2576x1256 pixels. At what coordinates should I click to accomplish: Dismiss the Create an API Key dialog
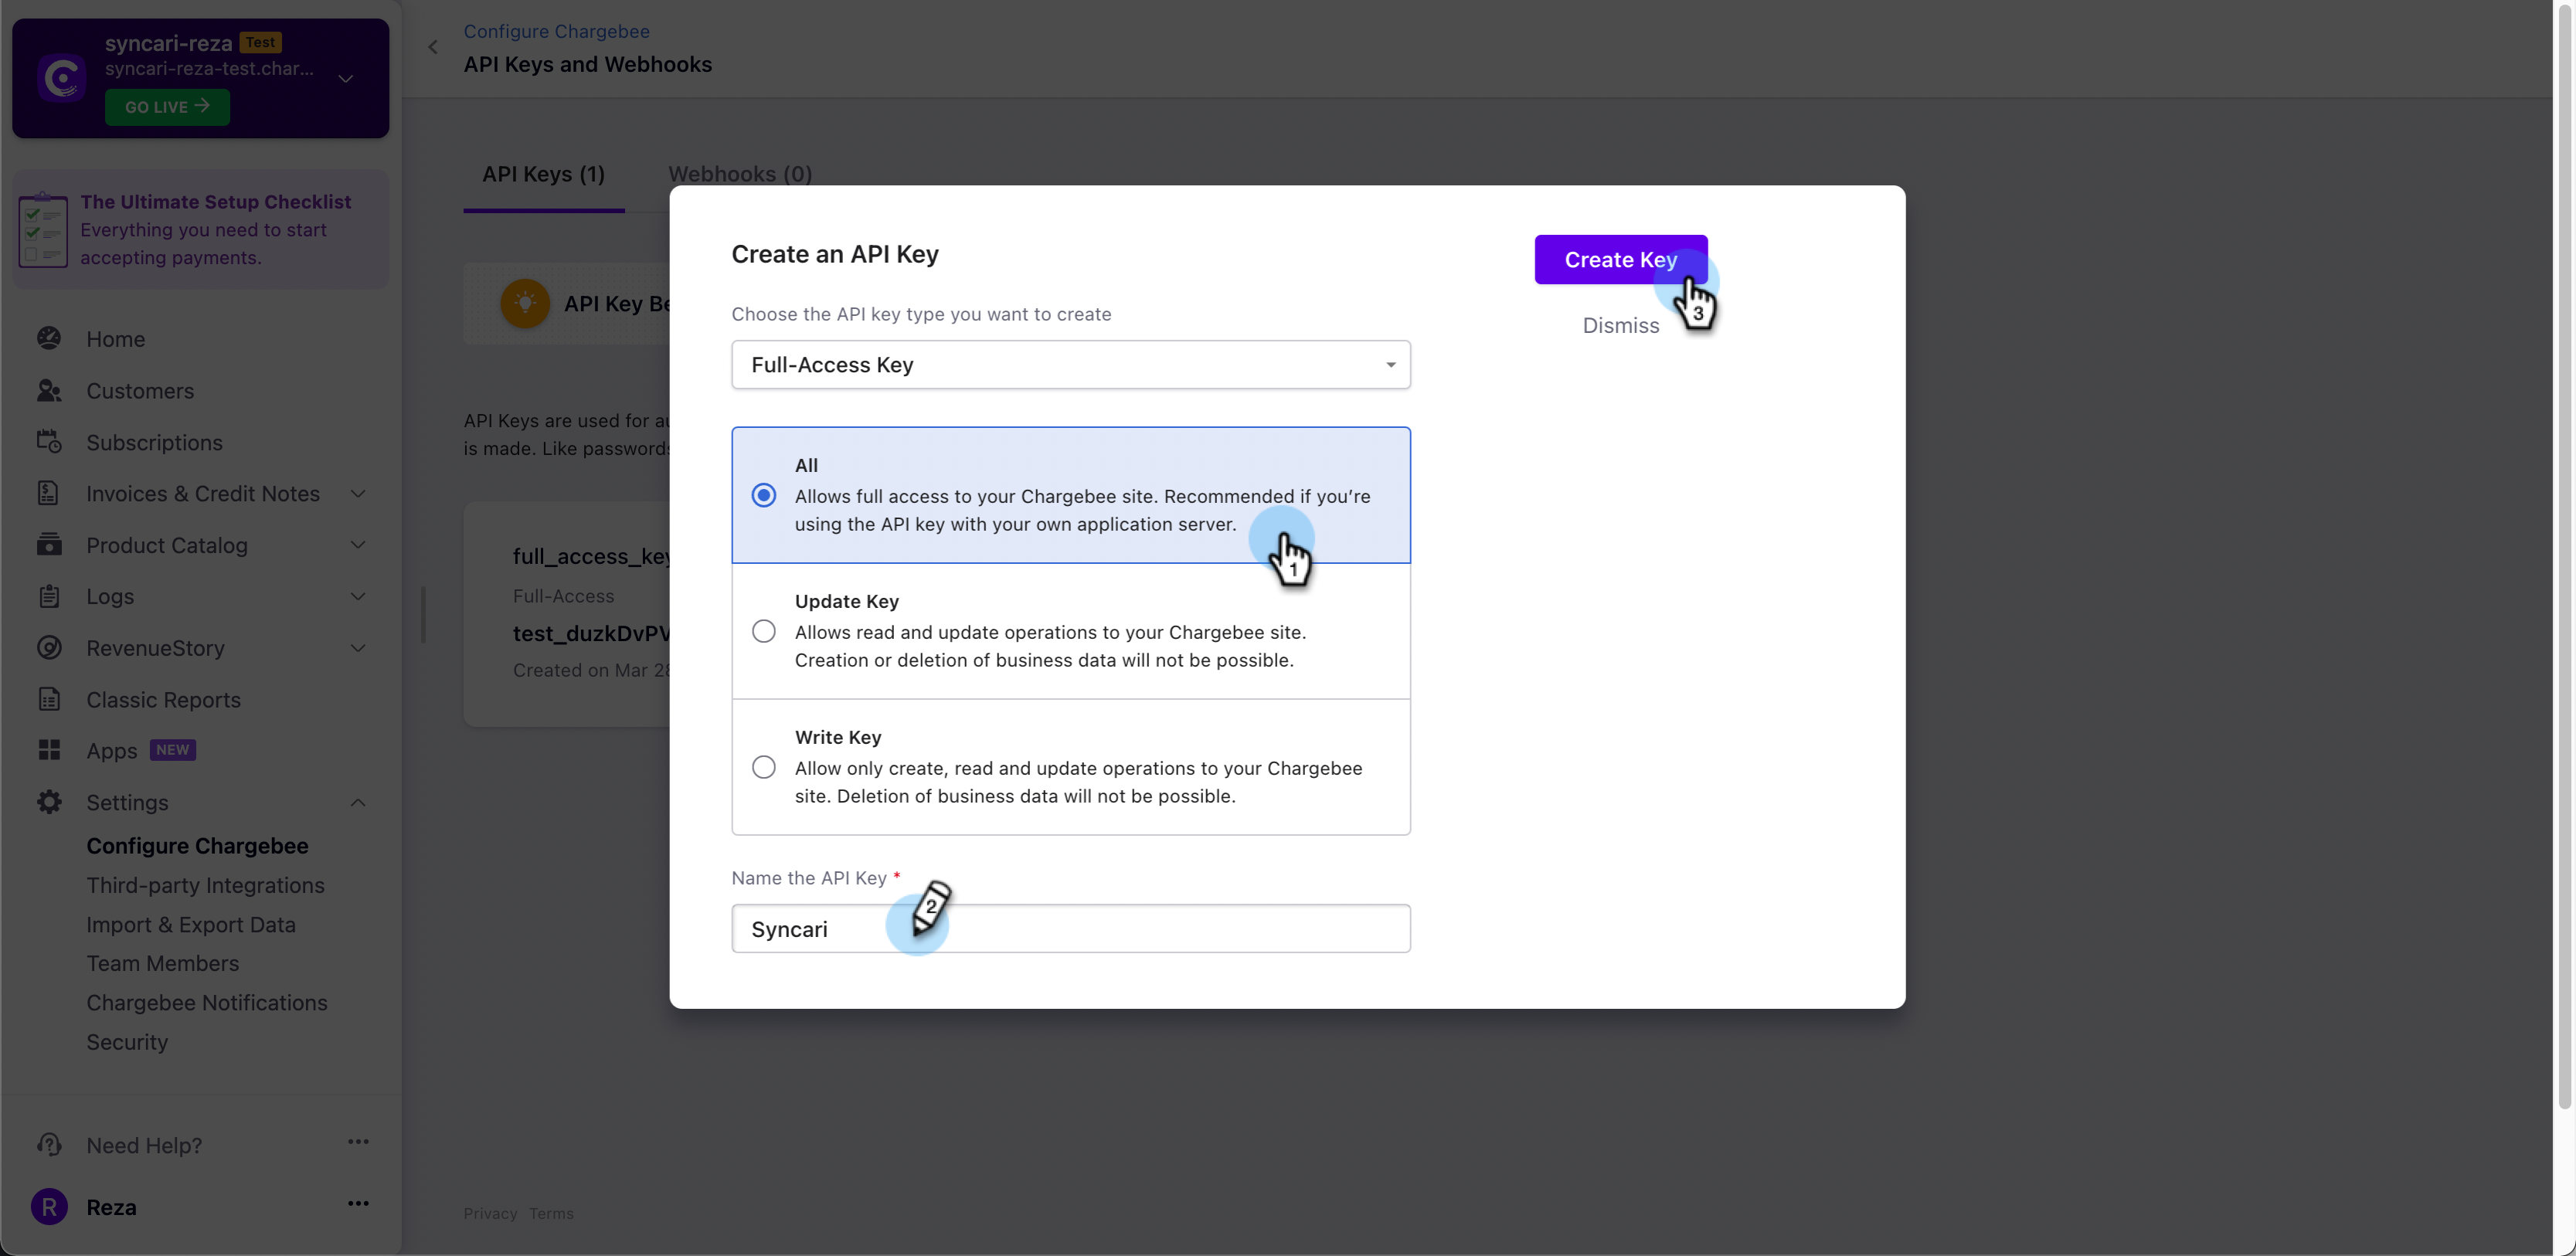1620,326
